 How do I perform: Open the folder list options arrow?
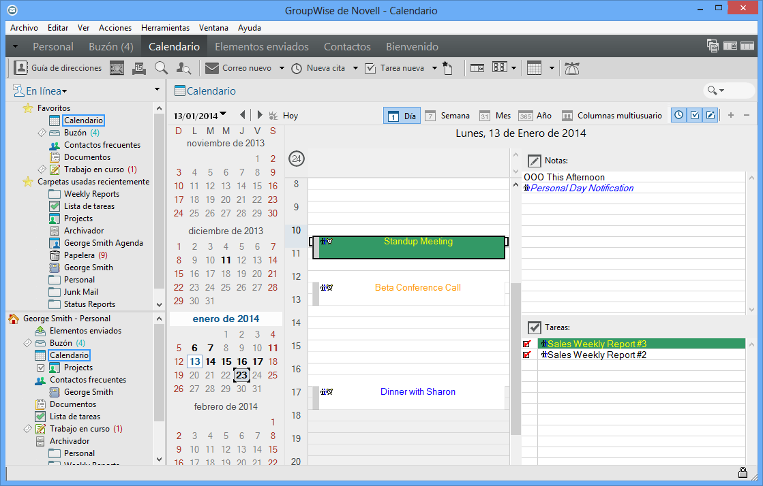pyautogui.click(x=158, y=89)
